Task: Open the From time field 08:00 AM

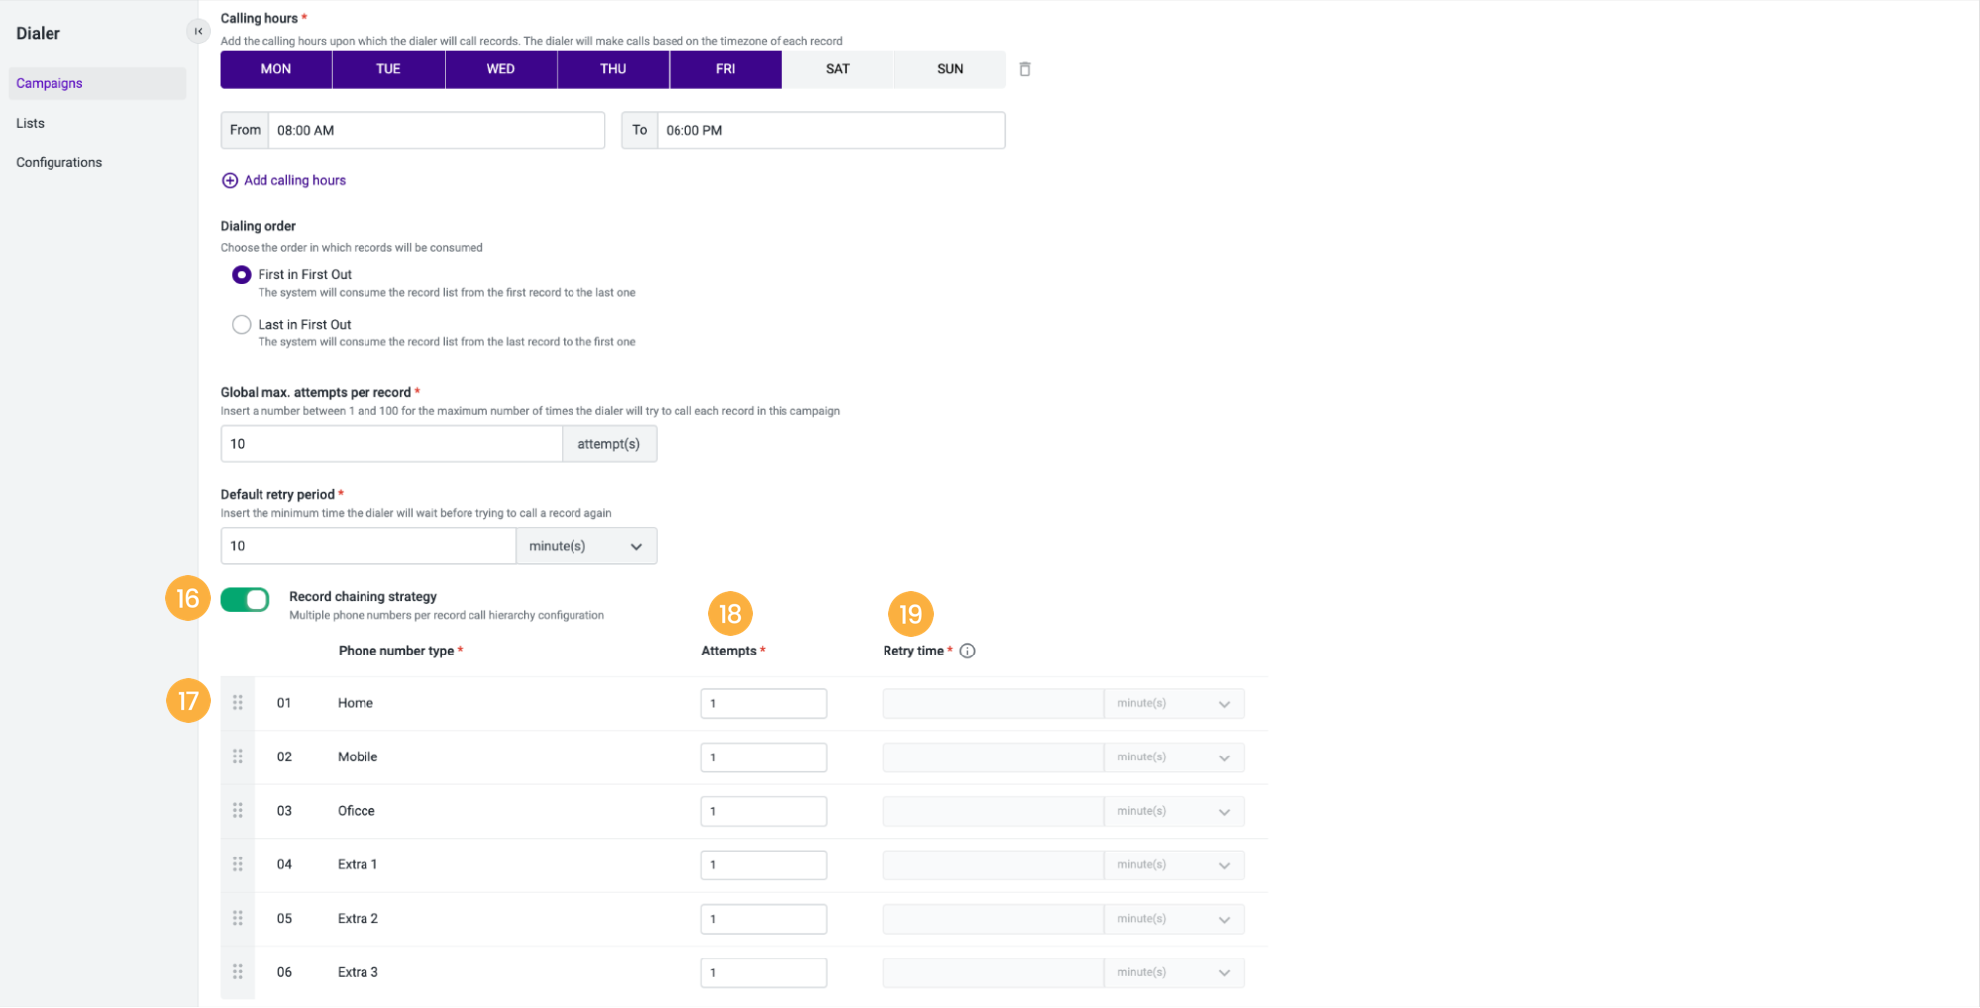Action: tap(437, 131)
